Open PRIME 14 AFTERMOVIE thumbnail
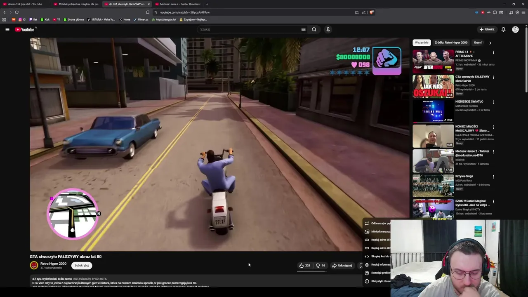Viewport: 528px width, 297px height. pos(433,61)
